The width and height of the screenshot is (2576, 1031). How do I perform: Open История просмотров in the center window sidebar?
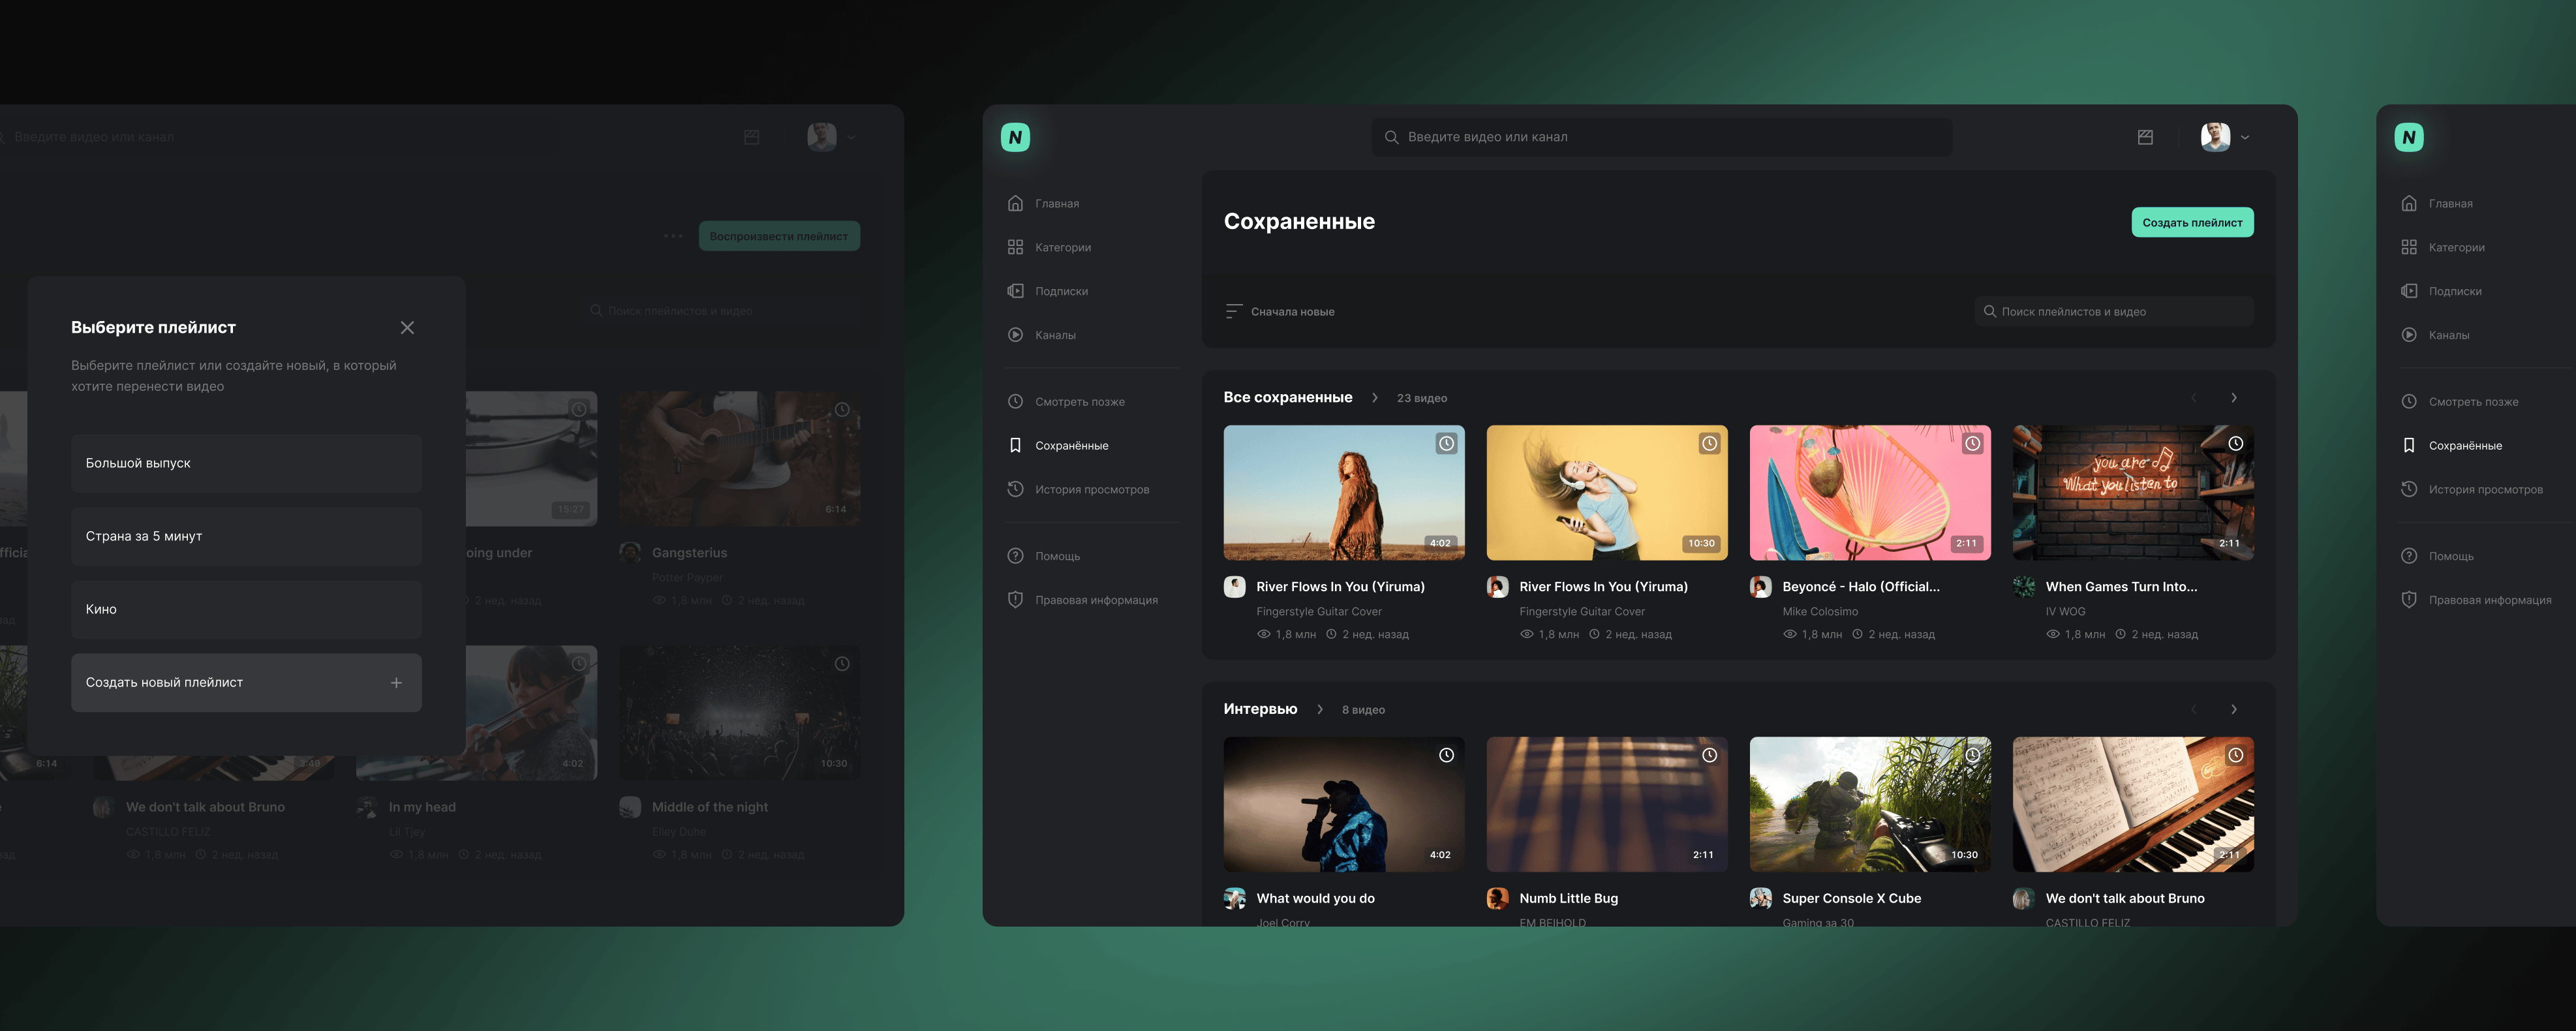[x=1078, y=490]
